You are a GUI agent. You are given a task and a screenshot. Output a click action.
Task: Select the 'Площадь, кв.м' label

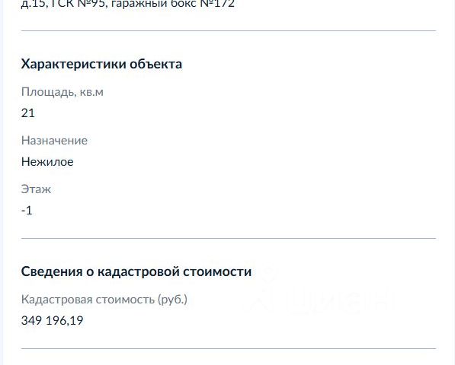pyautogui.click(x=62, y=92)
